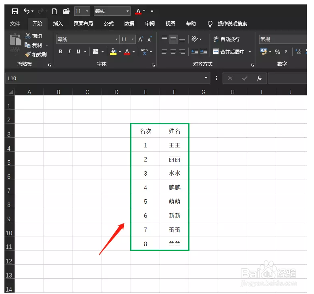Viewport: 314px width, 294px height.
Task: Toggle middle vertical alignment
Action: [x=173, y=39]
